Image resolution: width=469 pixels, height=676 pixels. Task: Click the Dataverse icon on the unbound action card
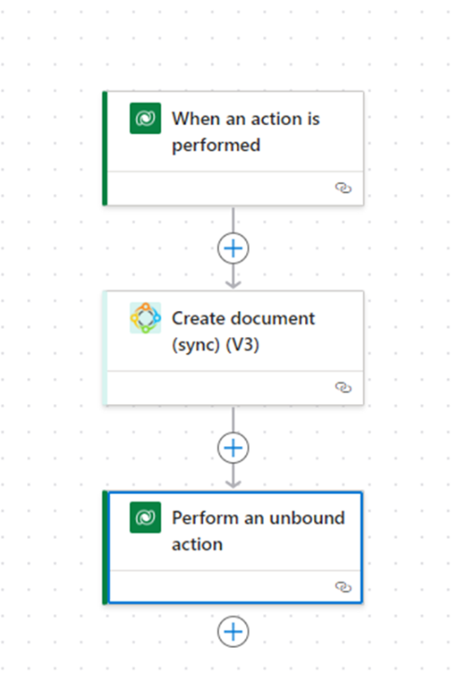(145, 517)
